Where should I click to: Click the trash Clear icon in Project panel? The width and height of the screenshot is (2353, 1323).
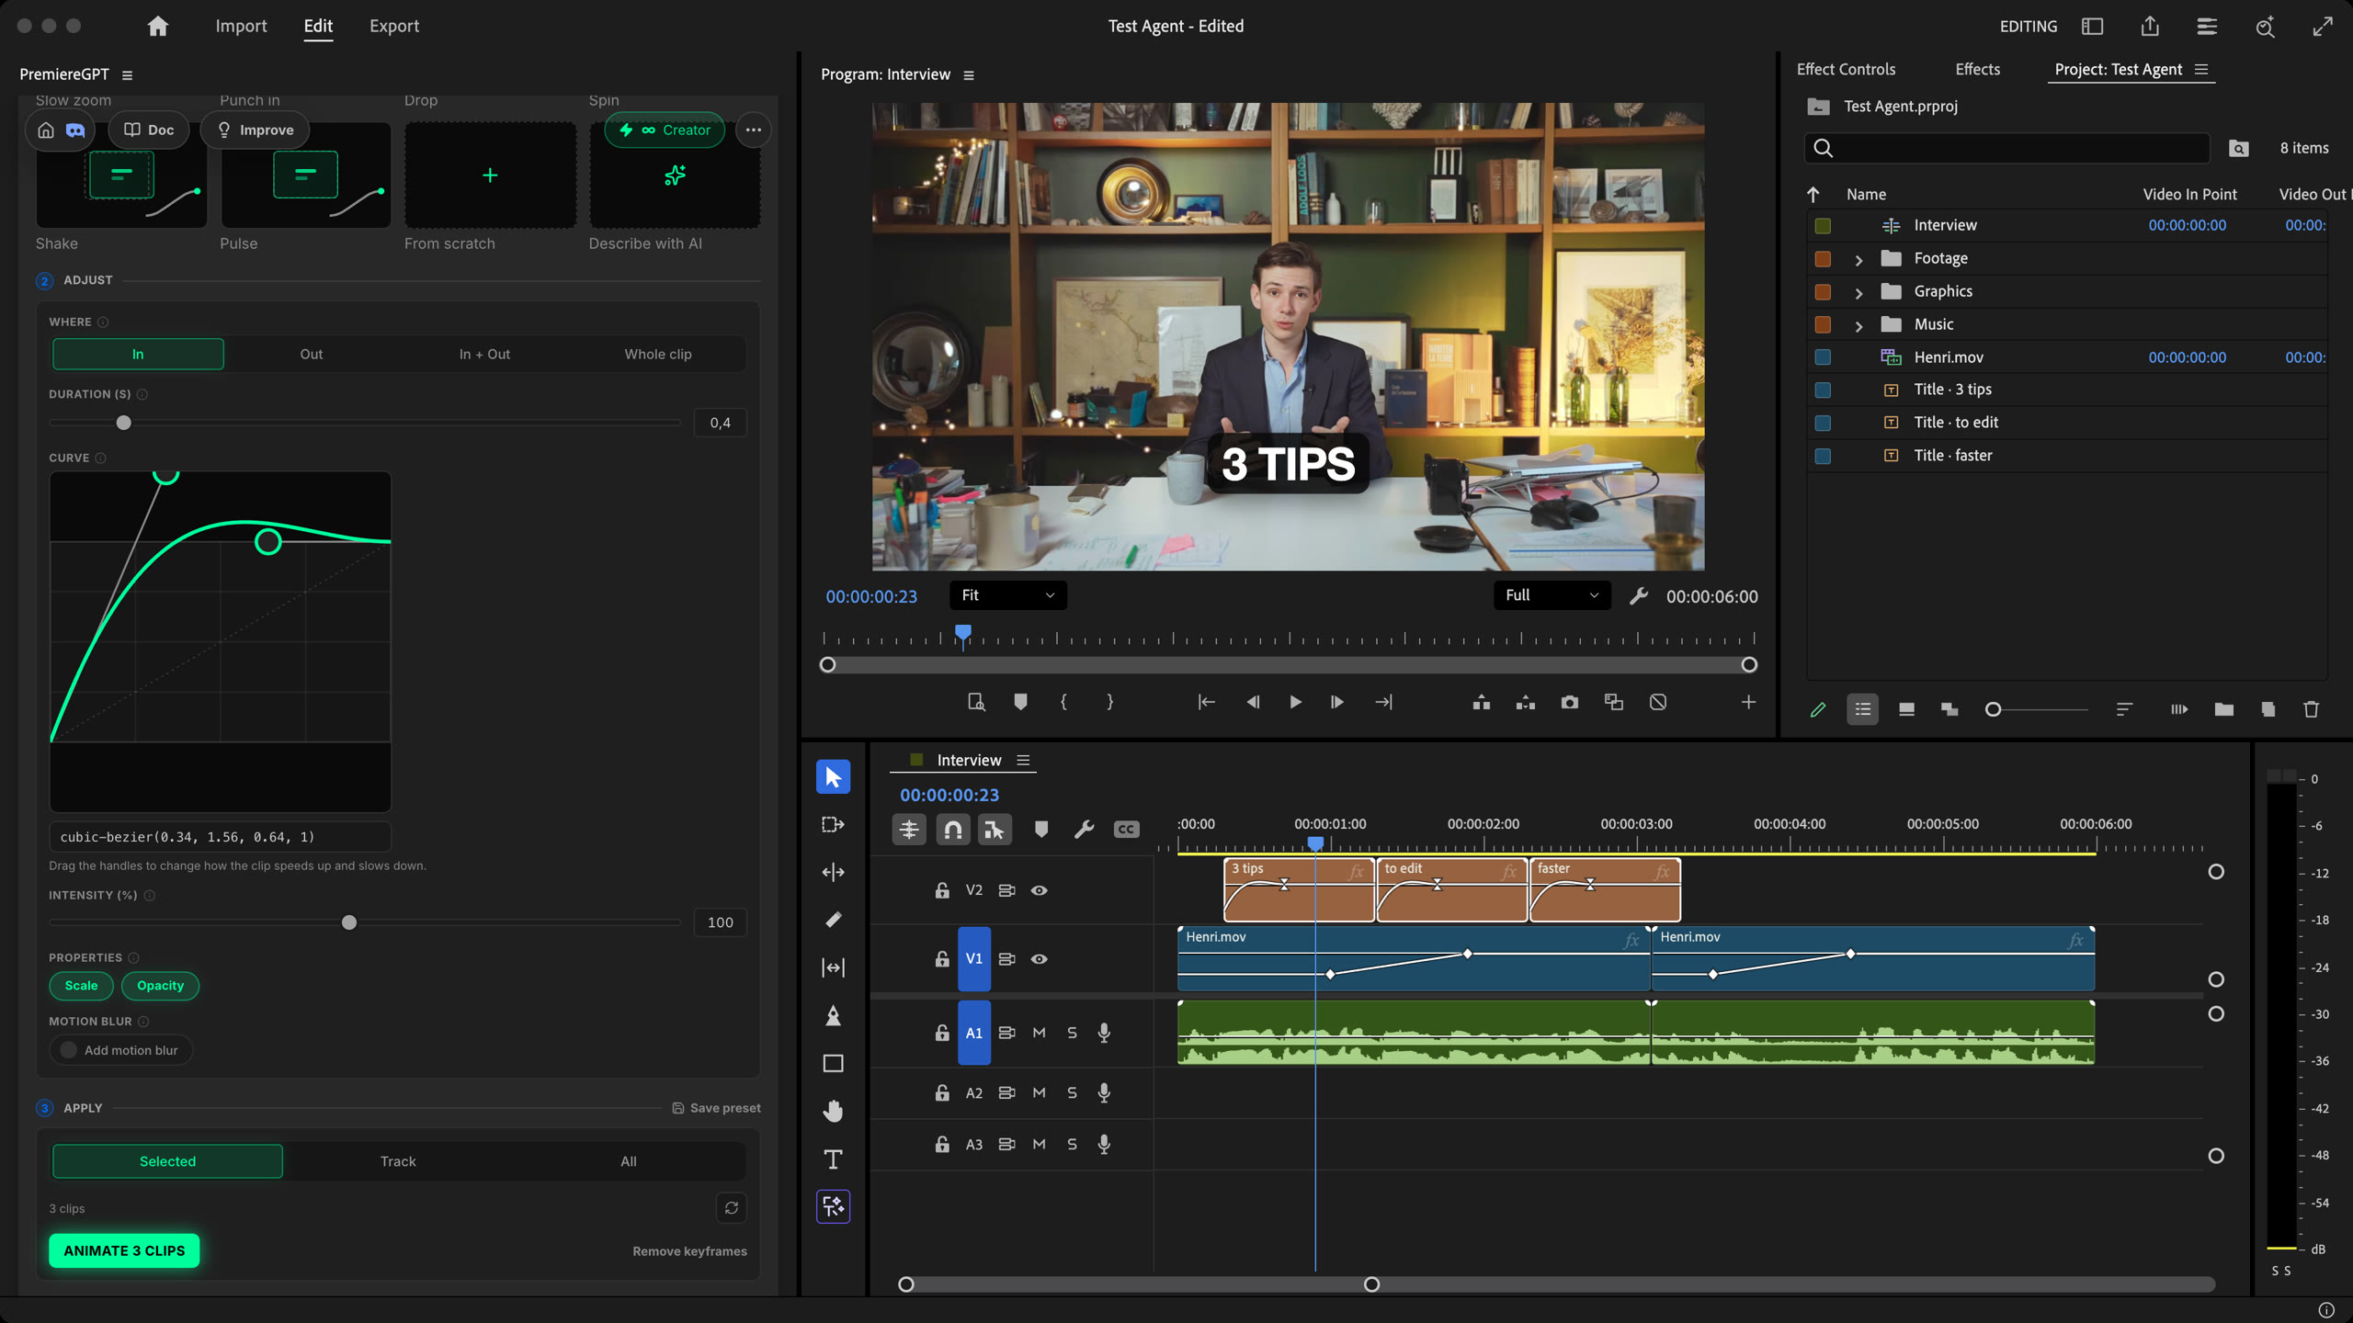[2311, 709]
